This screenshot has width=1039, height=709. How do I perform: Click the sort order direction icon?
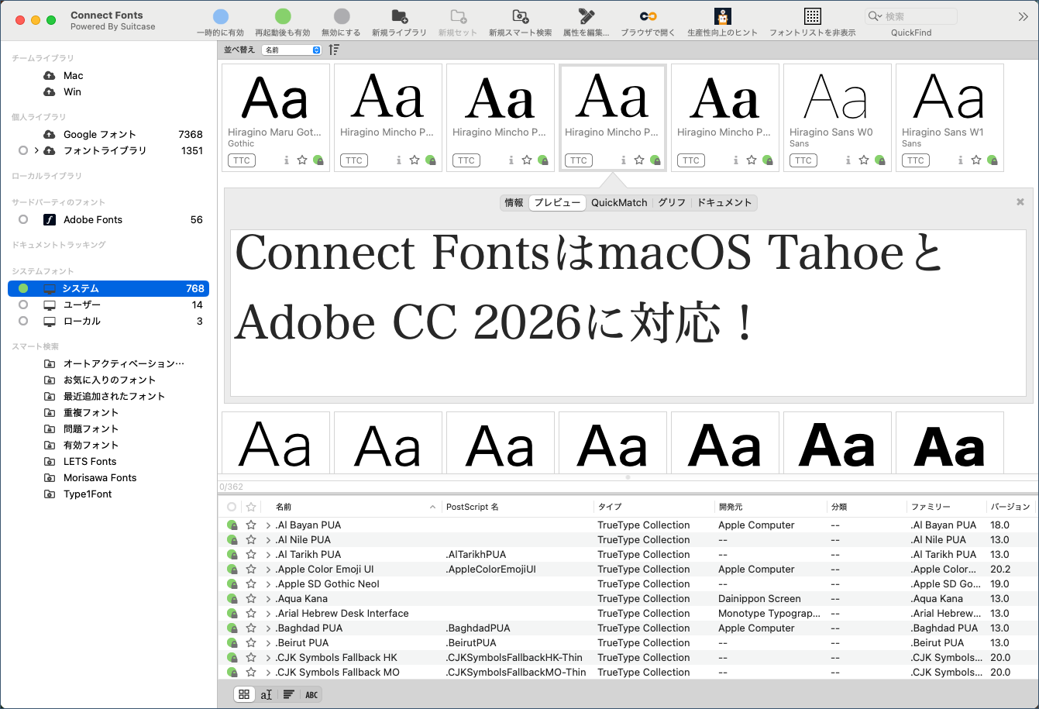334,50
